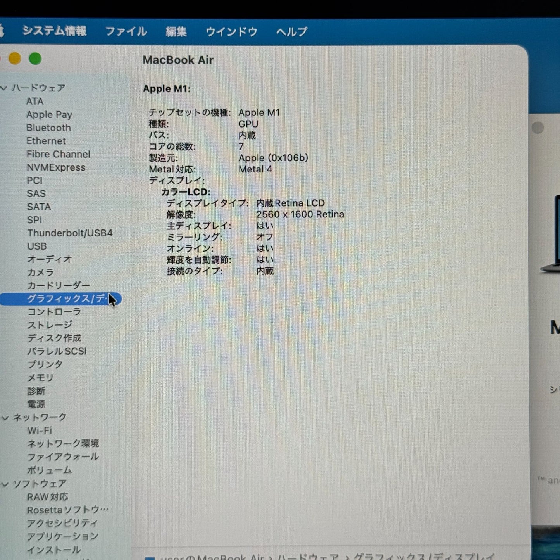Select the highlighted グラフィックス/ディスプレイ row

[x=61, y=299]
